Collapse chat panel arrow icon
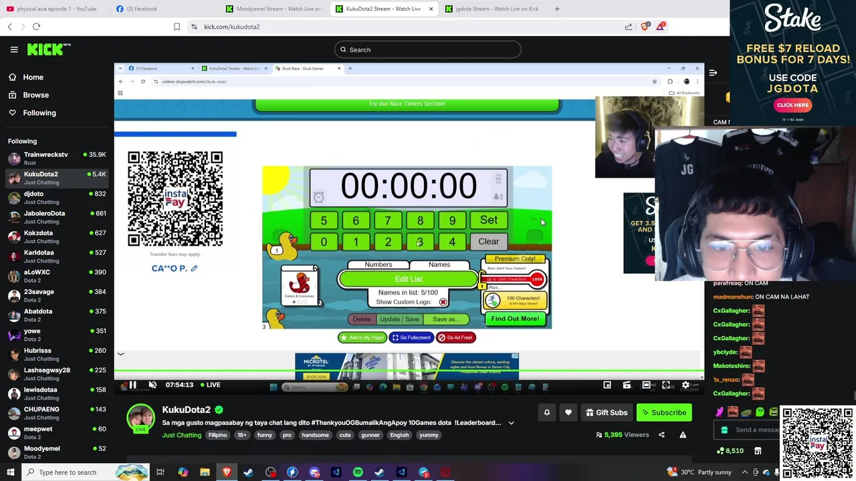The image size is (856, 481). tap(713, 72)
